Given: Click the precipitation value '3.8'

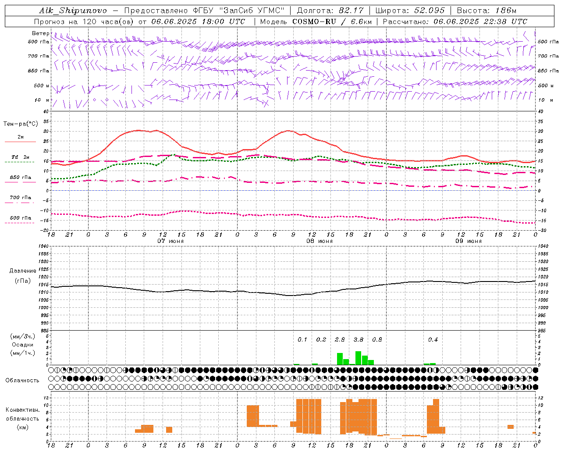Looking at the screenshot, I should pyautogui.click(x=359, y=340).
